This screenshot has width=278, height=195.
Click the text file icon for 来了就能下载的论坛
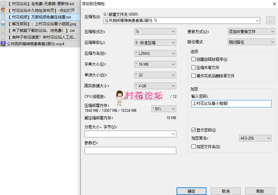3,31
